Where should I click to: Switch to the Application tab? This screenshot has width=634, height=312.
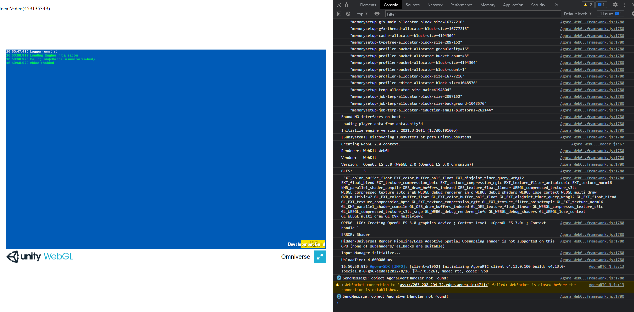[513, 5]
